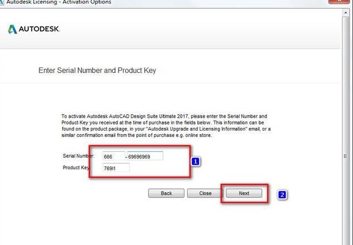
Task: Focus the serial number field 69696969
Action: (145, 156)
